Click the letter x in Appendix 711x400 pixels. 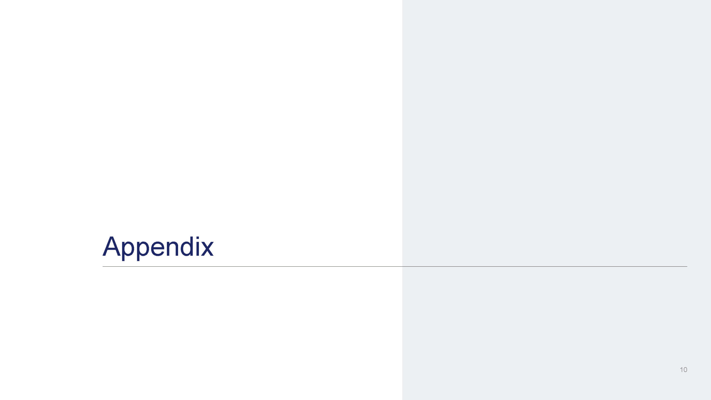(207, 249)
